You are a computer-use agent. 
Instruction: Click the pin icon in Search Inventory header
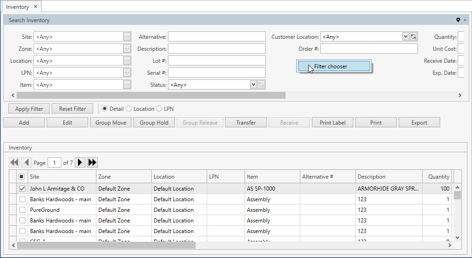458,20
